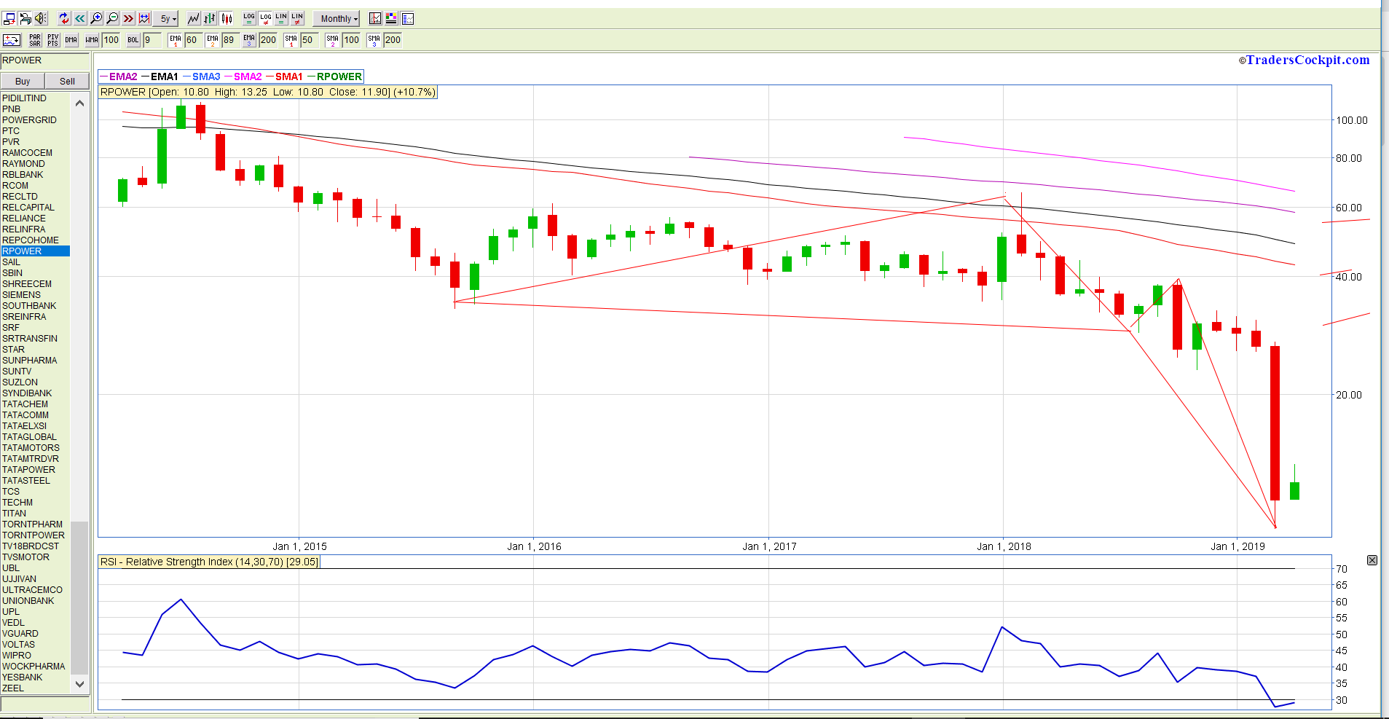1389x719 pixels.
Task: Toggle the SMA 3 overlay
Action: pyautogui.click(x=374, y=40)
